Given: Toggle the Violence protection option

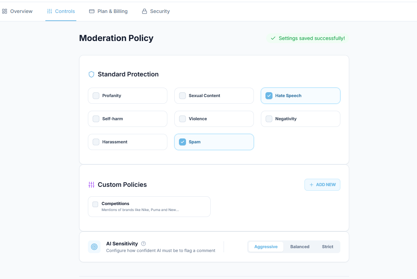Looking at the screenshot, I should pyautogui.click(x=182, y=118).
